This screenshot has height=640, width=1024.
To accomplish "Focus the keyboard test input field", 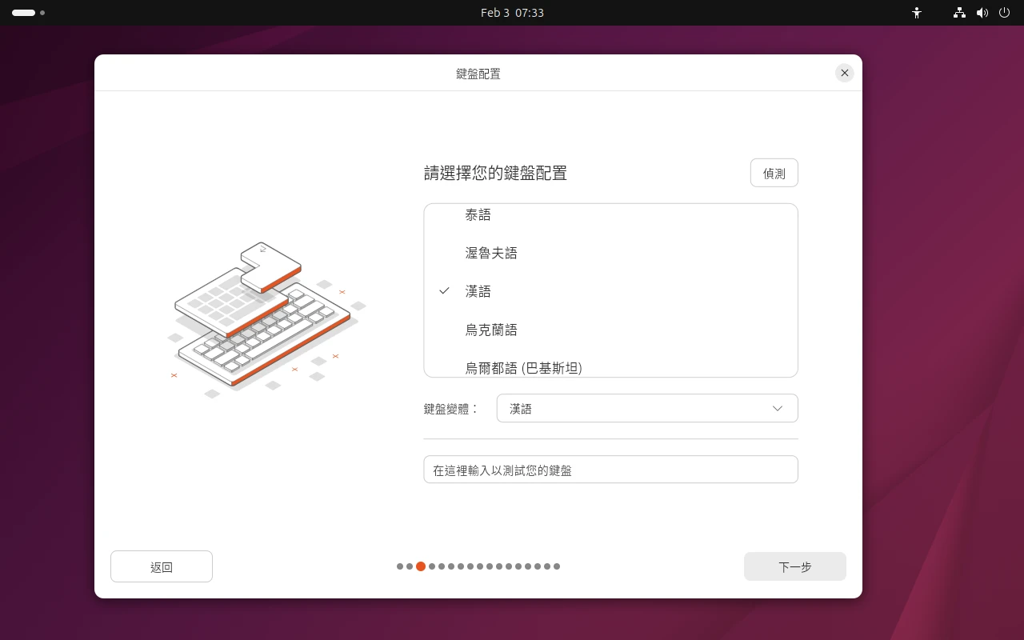I will pyautogui.click(x=610, y=470).
